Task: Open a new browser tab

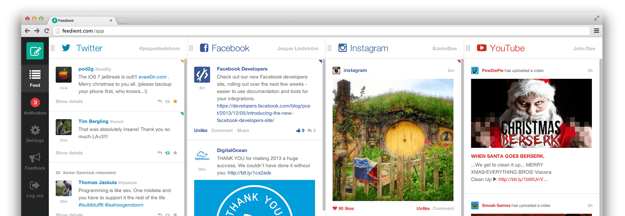Action: tap(122, 21)
